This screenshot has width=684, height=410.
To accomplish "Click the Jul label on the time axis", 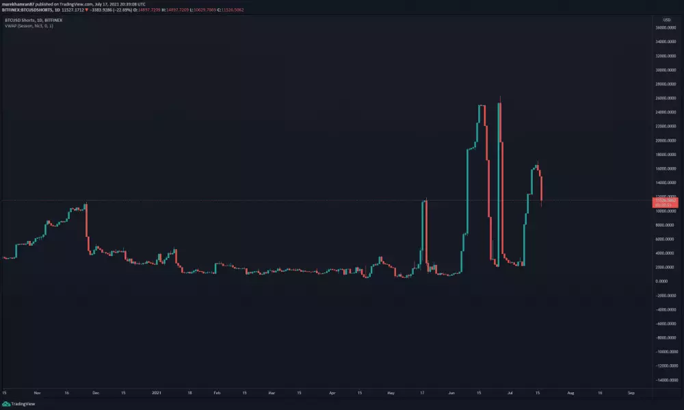I will pos(510,393).
